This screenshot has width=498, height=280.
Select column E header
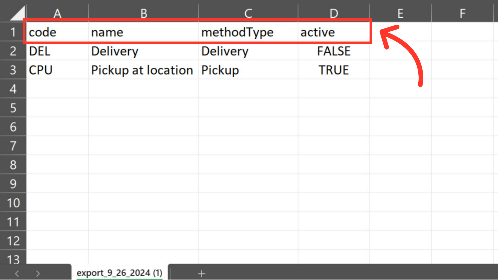400,13
